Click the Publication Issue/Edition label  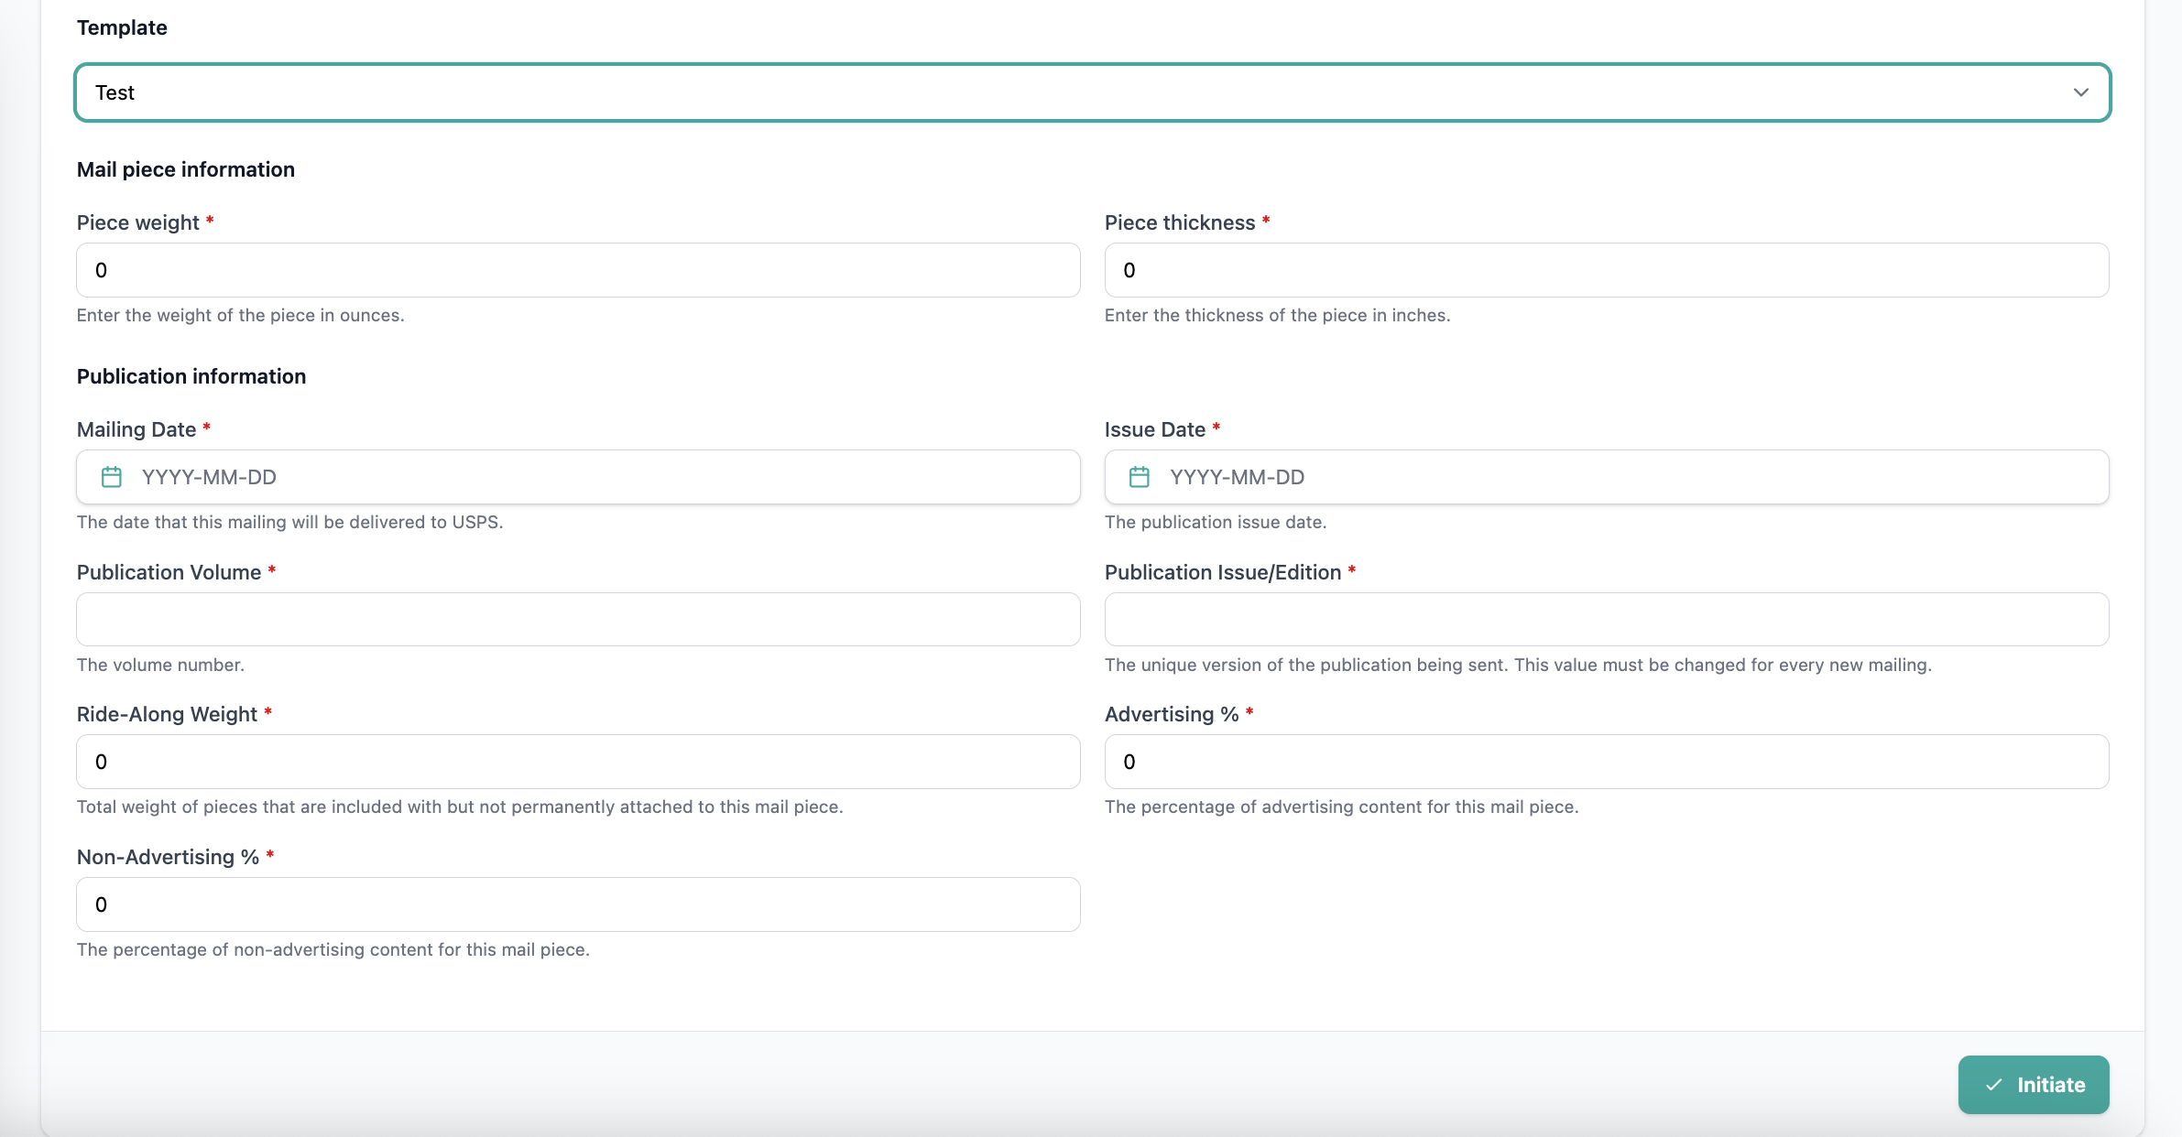coord(1222,572)
